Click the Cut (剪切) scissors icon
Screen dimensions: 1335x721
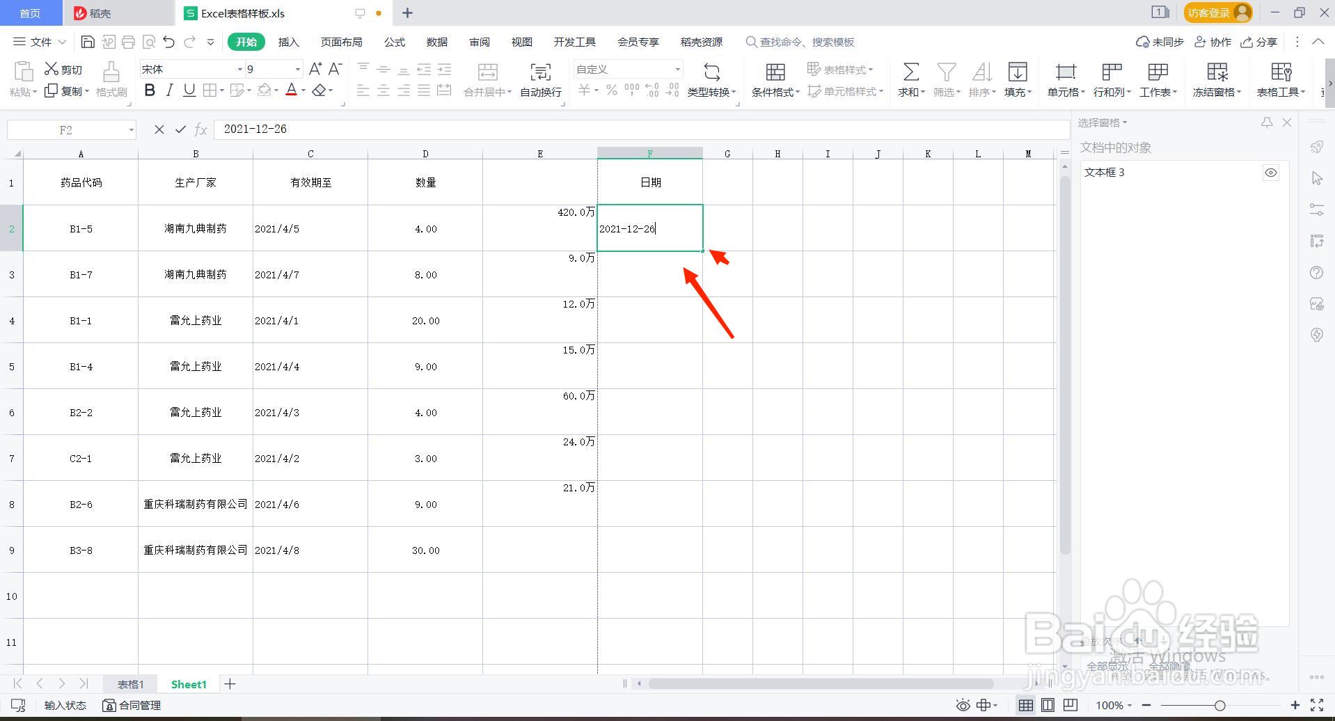tap(52, 69)
